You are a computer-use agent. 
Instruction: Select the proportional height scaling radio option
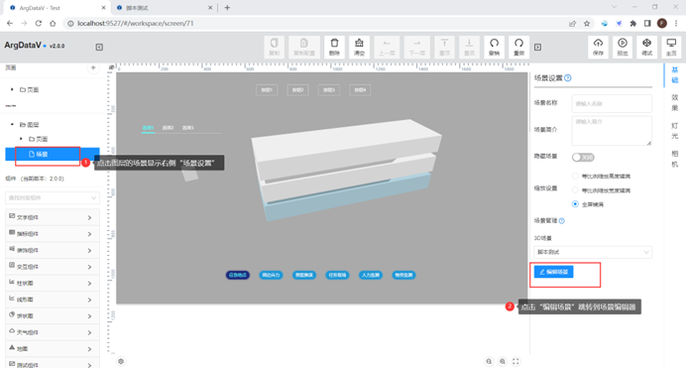pyautogui.click(x=575, y=176)
